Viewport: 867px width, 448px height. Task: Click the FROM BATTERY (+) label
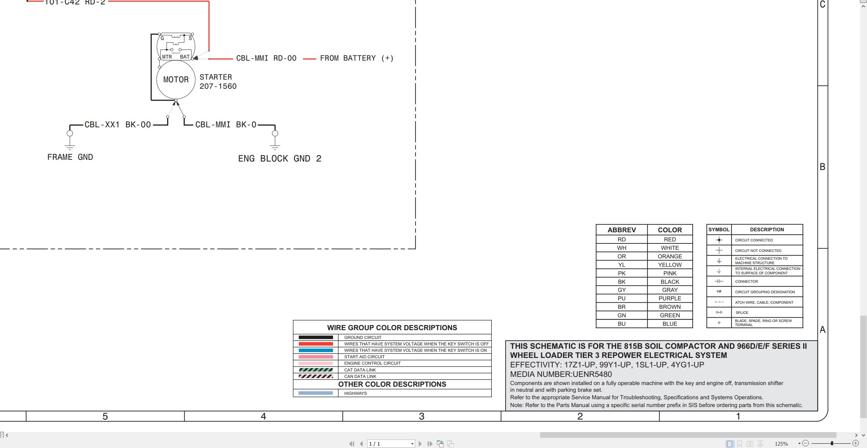[x=357, y=58]
